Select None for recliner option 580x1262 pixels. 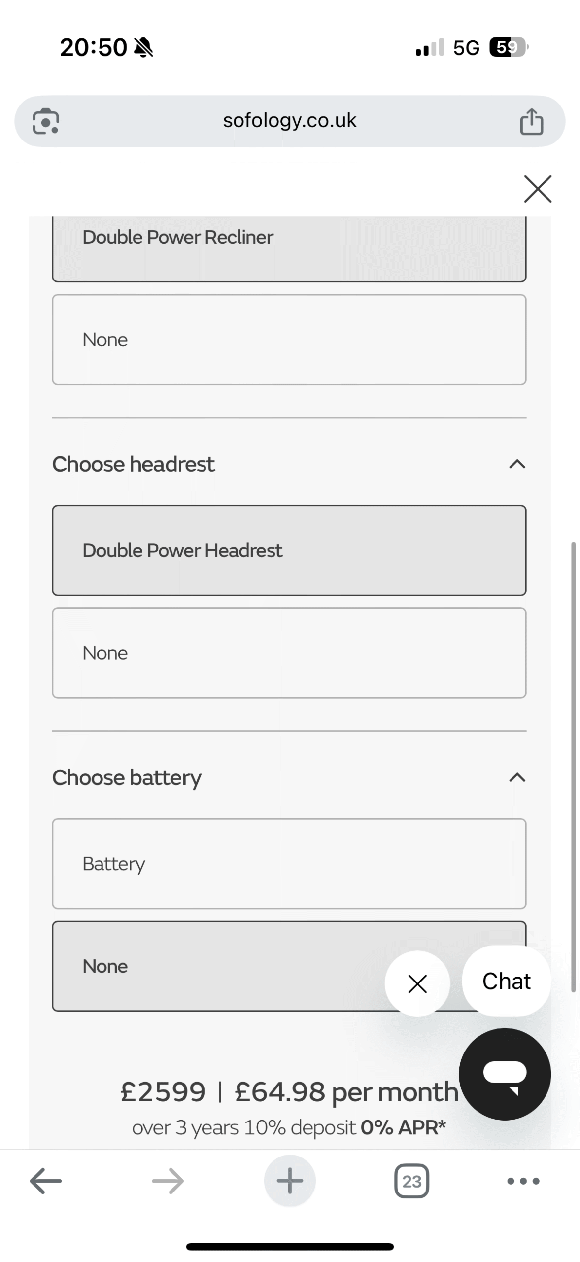click(x=289, y=340)
